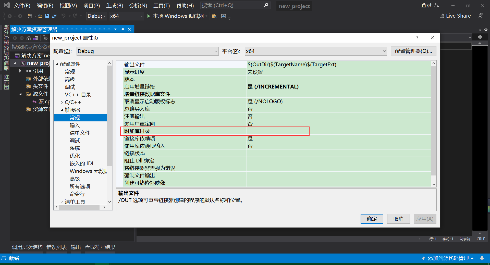
Task: Open the 视图(V) menu
Action: coord(68,5)
